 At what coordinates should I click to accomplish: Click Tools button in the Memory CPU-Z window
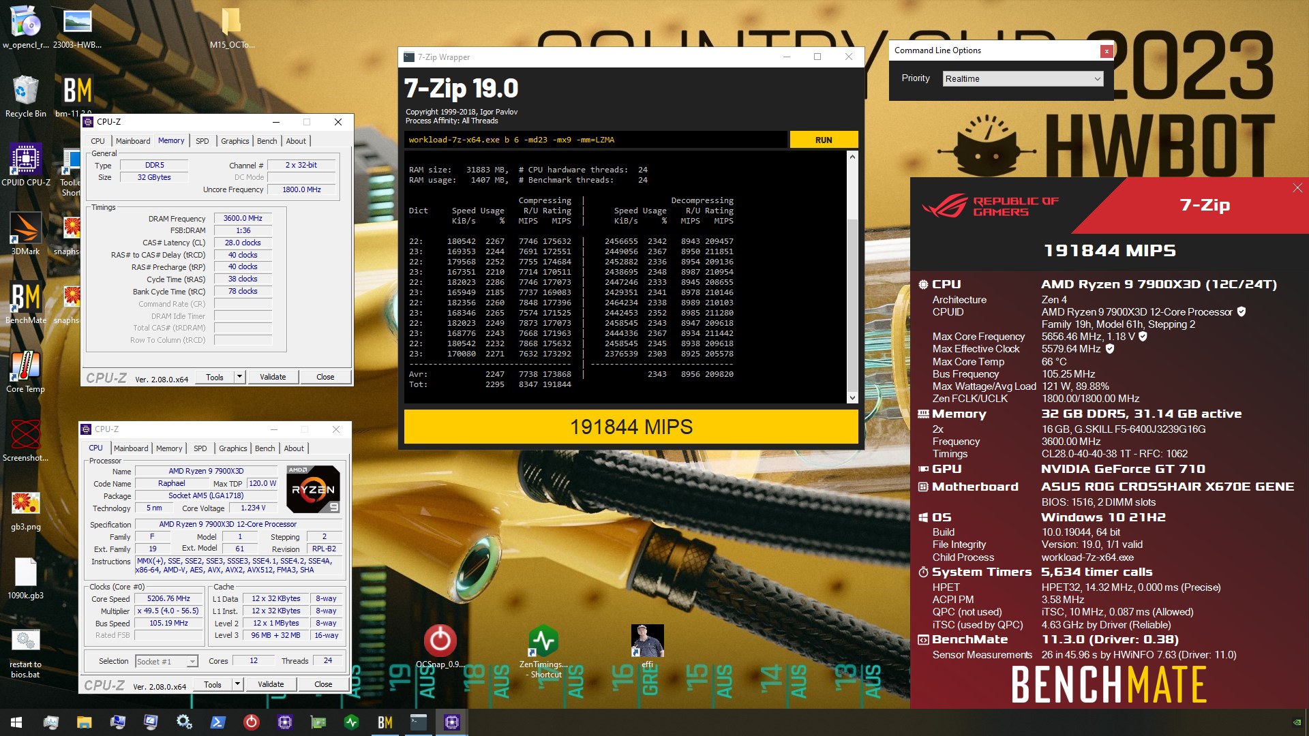(x=215, y=377)
